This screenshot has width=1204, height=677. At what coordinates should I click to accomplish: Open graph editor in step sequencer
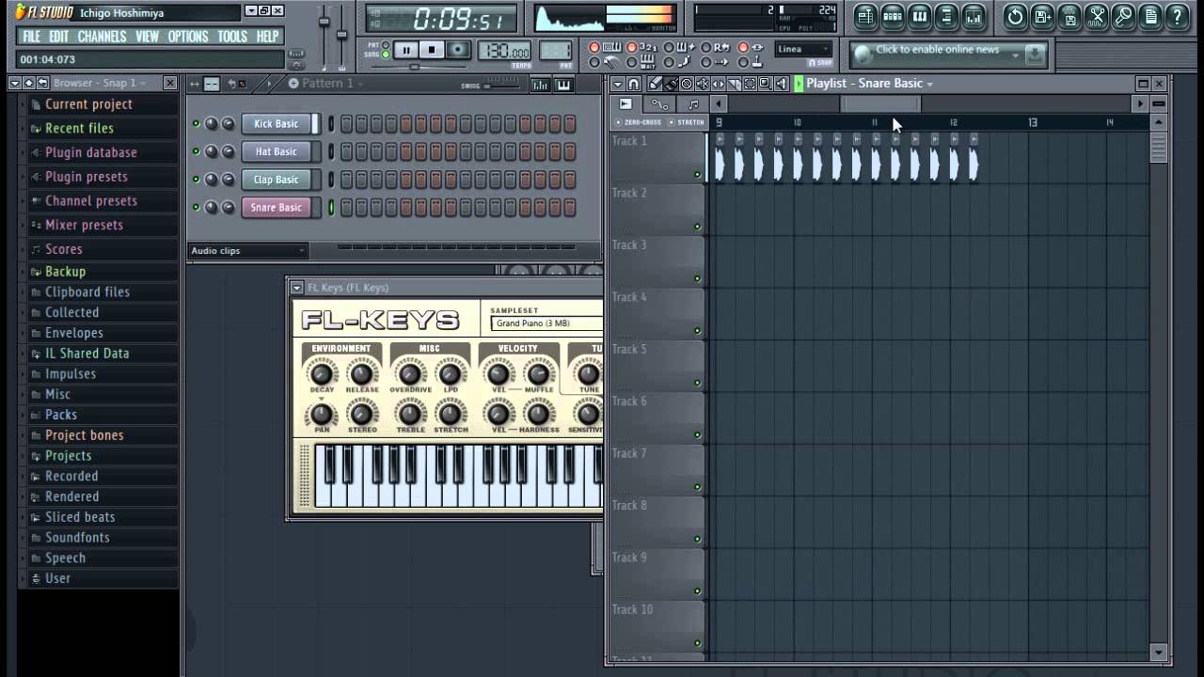click(540, 85)
